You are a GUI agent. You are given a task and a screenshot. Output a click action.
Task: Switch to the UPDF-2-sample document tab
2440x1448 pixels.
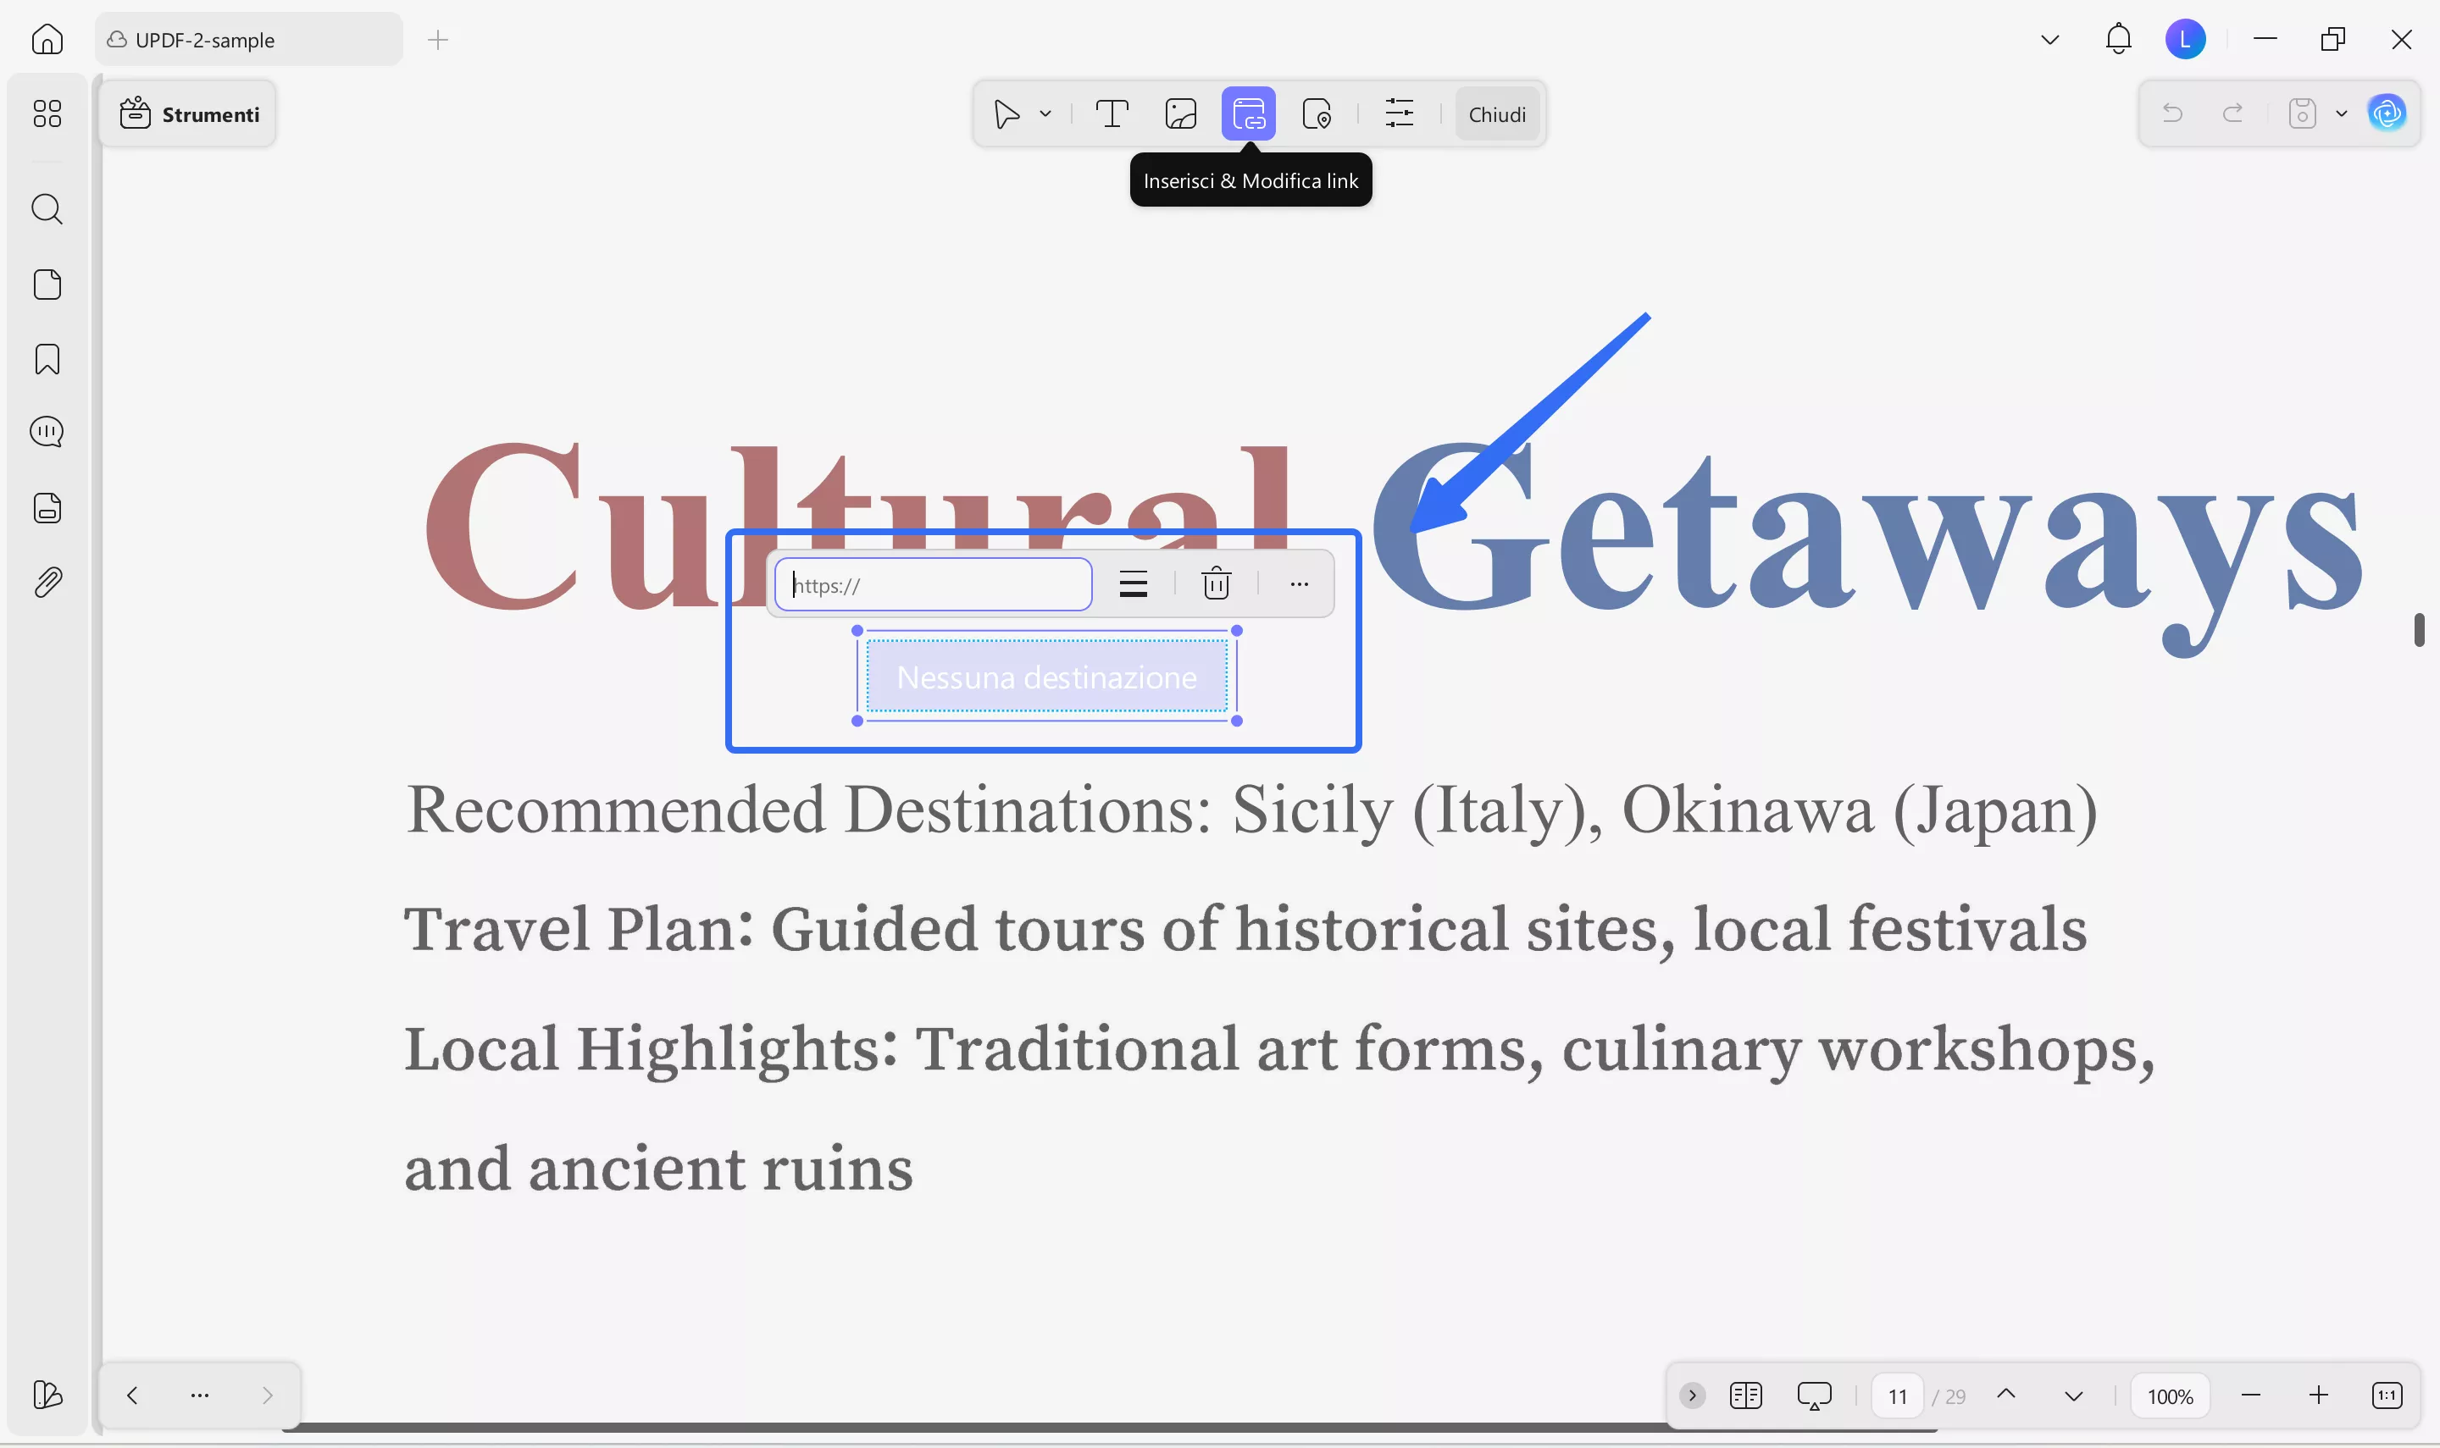click(x=203, y=40)
